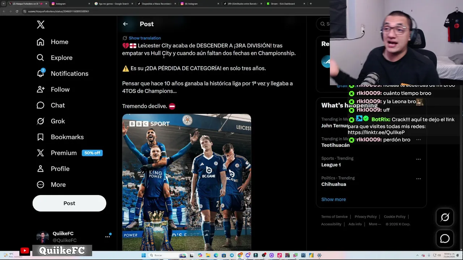Click the browser back arrow

(x=4, y=11)
